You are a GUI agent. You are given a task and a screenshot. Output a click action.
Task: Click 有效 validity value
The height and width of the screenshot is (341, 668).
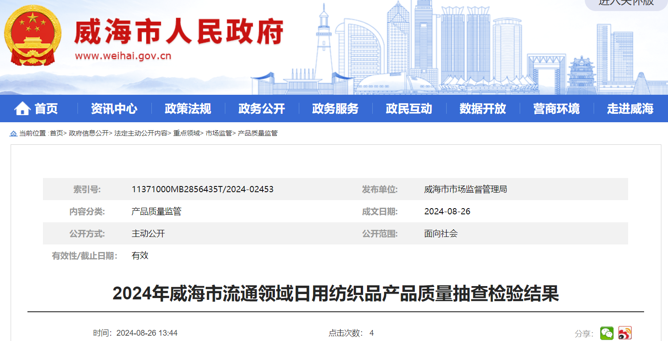(140, 256)
